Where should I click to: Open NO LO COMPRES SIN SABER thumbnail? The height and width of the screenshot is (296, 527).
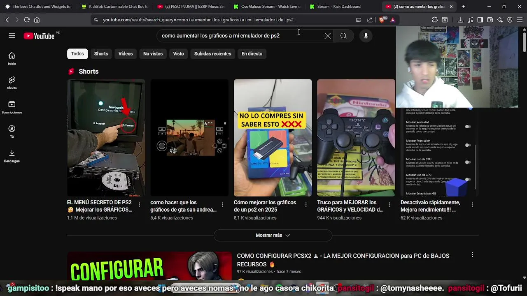click(273, 138)
